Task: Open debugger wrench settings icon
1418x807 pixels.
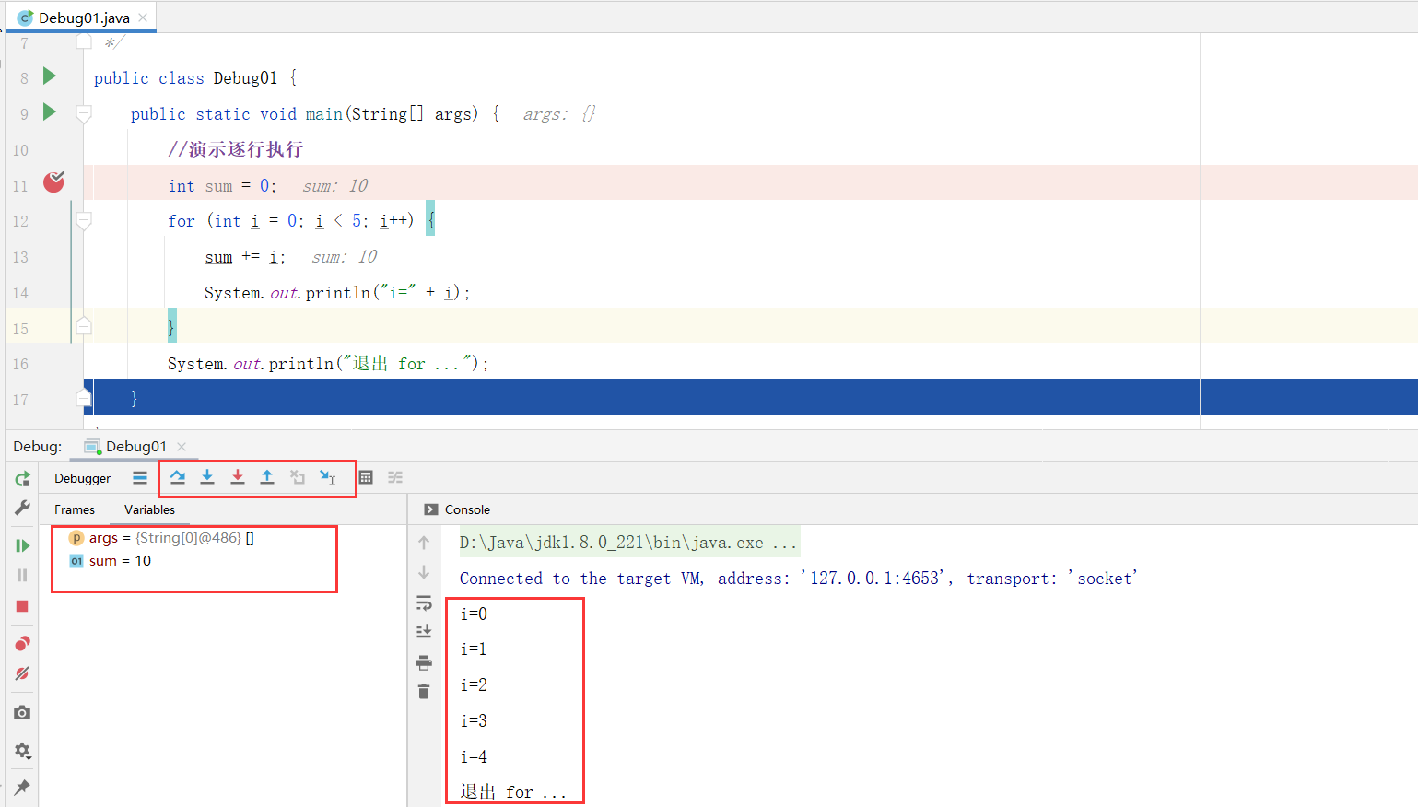Action: (22, 508)
